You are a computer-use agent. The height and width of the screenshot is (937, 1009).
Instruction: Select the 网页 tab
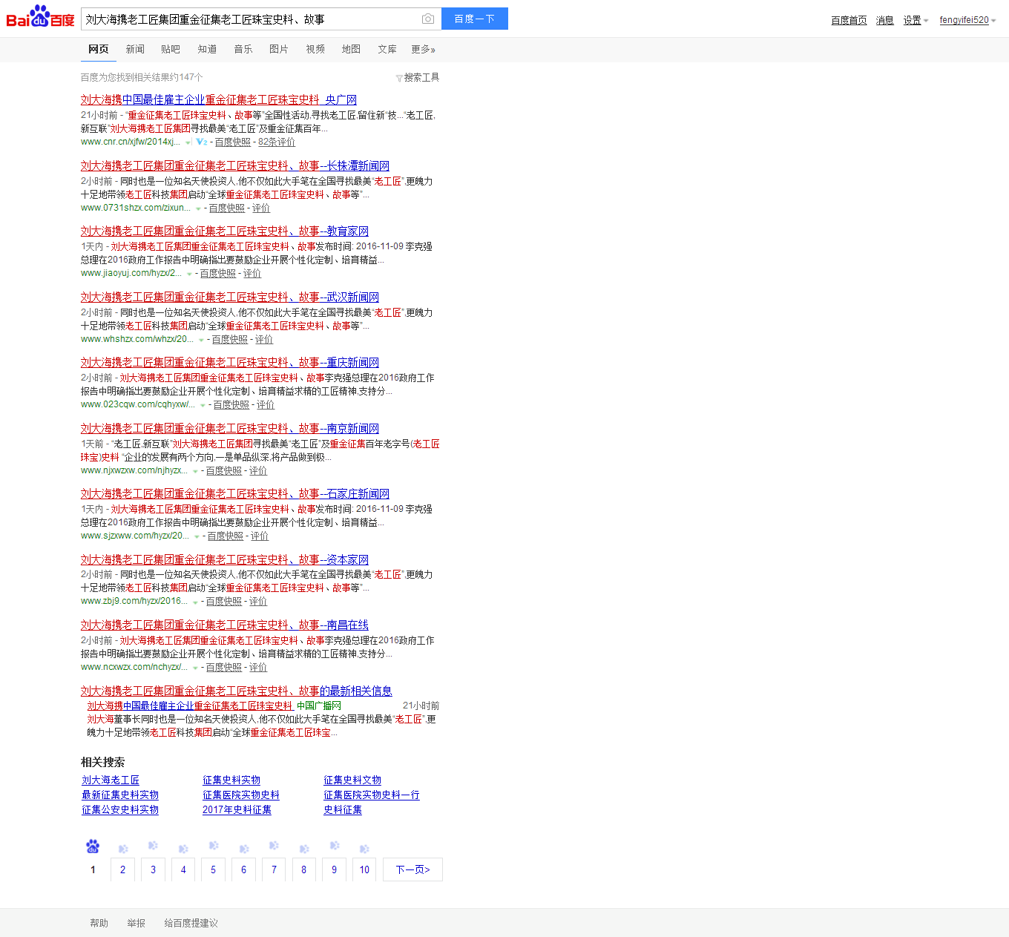[99, 49]
